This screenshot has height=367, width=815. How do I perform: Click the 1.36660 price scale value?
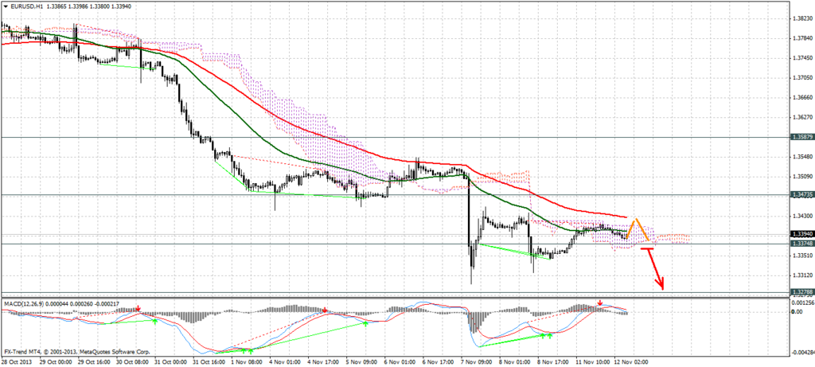[x=802, y=98]
